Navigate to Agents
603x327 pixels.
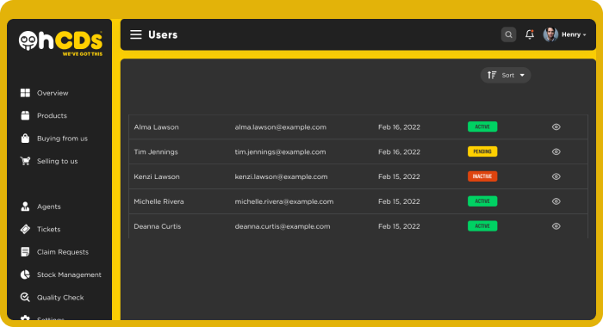49,207
